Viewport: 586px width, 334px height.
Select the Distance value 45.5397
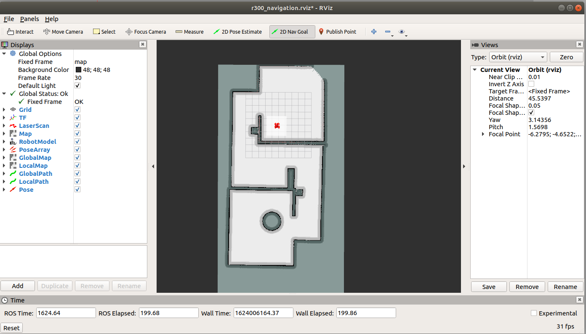(540, 98)
